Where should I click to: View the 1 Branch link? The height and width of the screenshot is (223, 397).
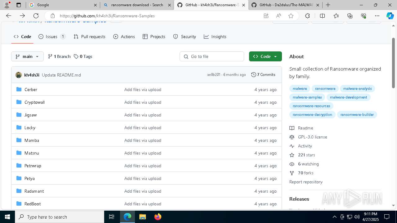tap(59, 56)
